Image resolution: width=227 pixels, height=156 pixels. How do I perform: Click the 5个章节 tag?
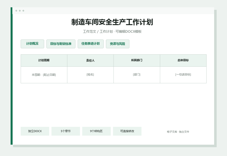pyautogui.click(x=66, y=131)
